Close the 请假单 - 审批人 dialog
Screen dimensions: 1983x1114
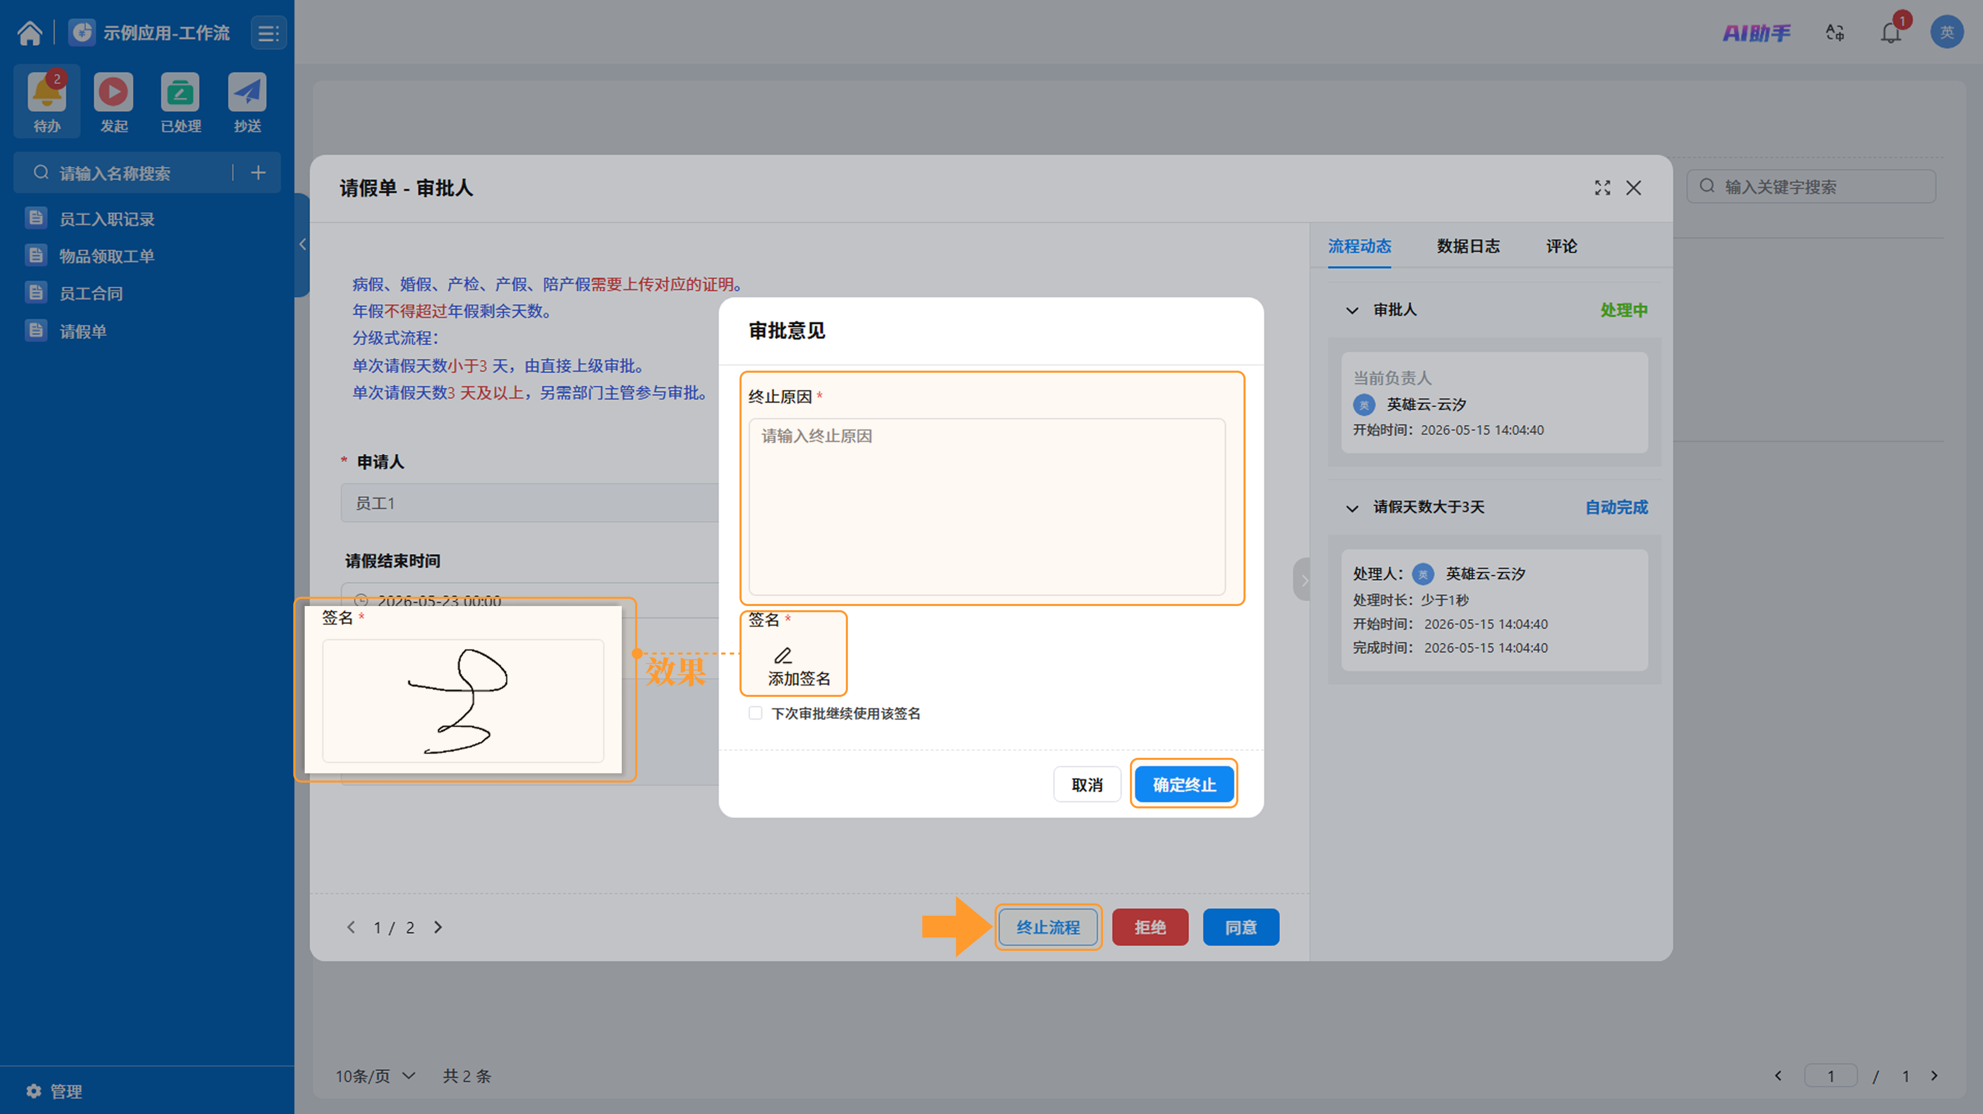click(1633, 188)
